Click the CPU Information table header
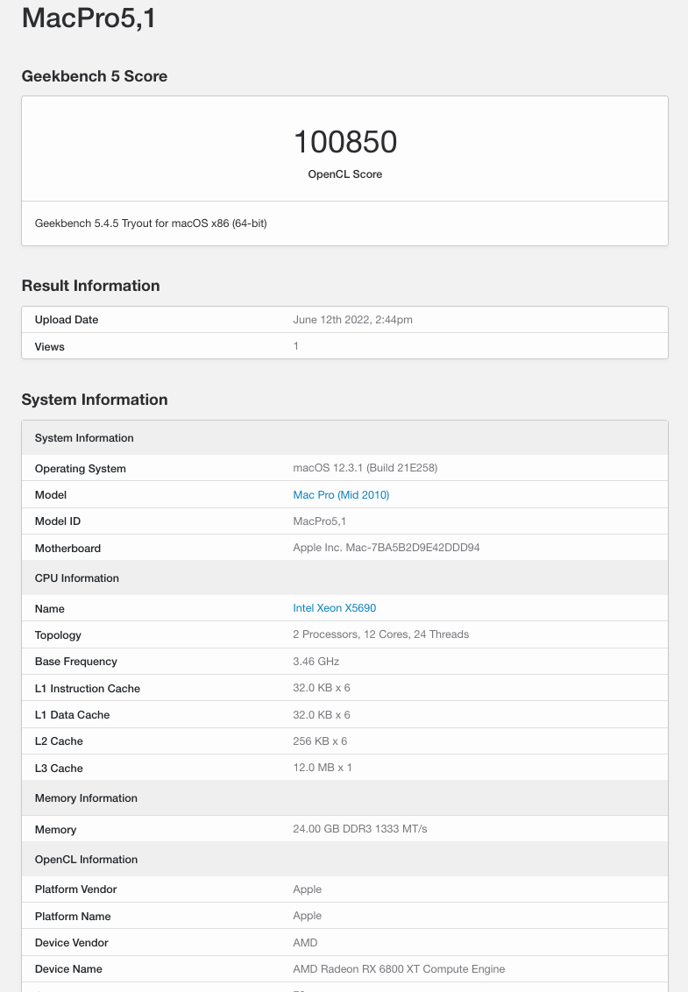Image resolution: width=688 pixels, height=992 pixels. coord(345,578)
